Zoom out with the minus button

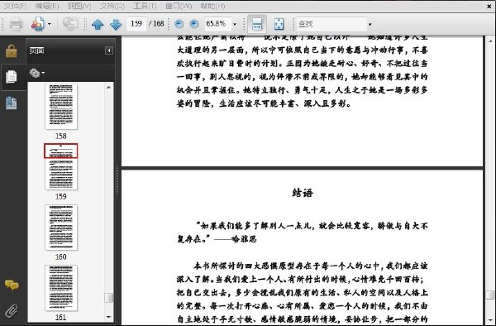point(179,24)
